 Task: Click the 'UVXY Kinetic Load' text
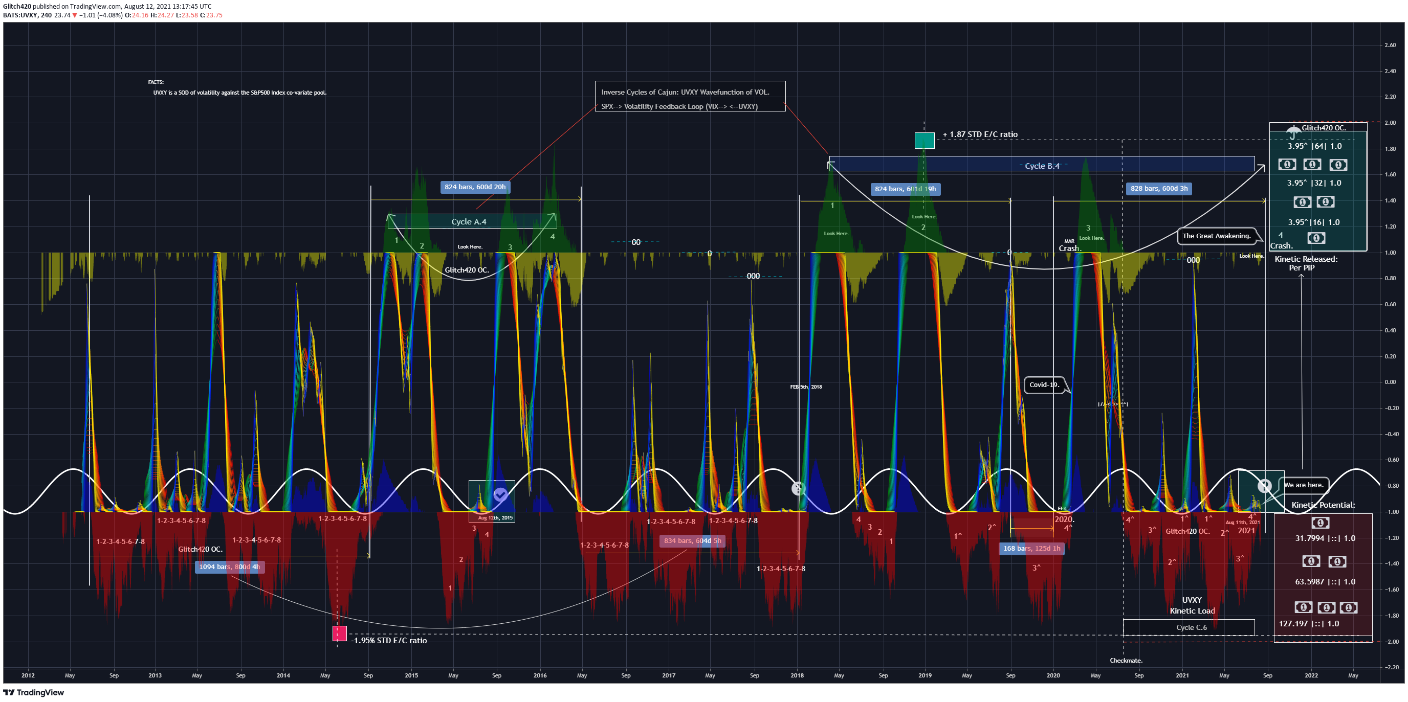coord(1192,605)
